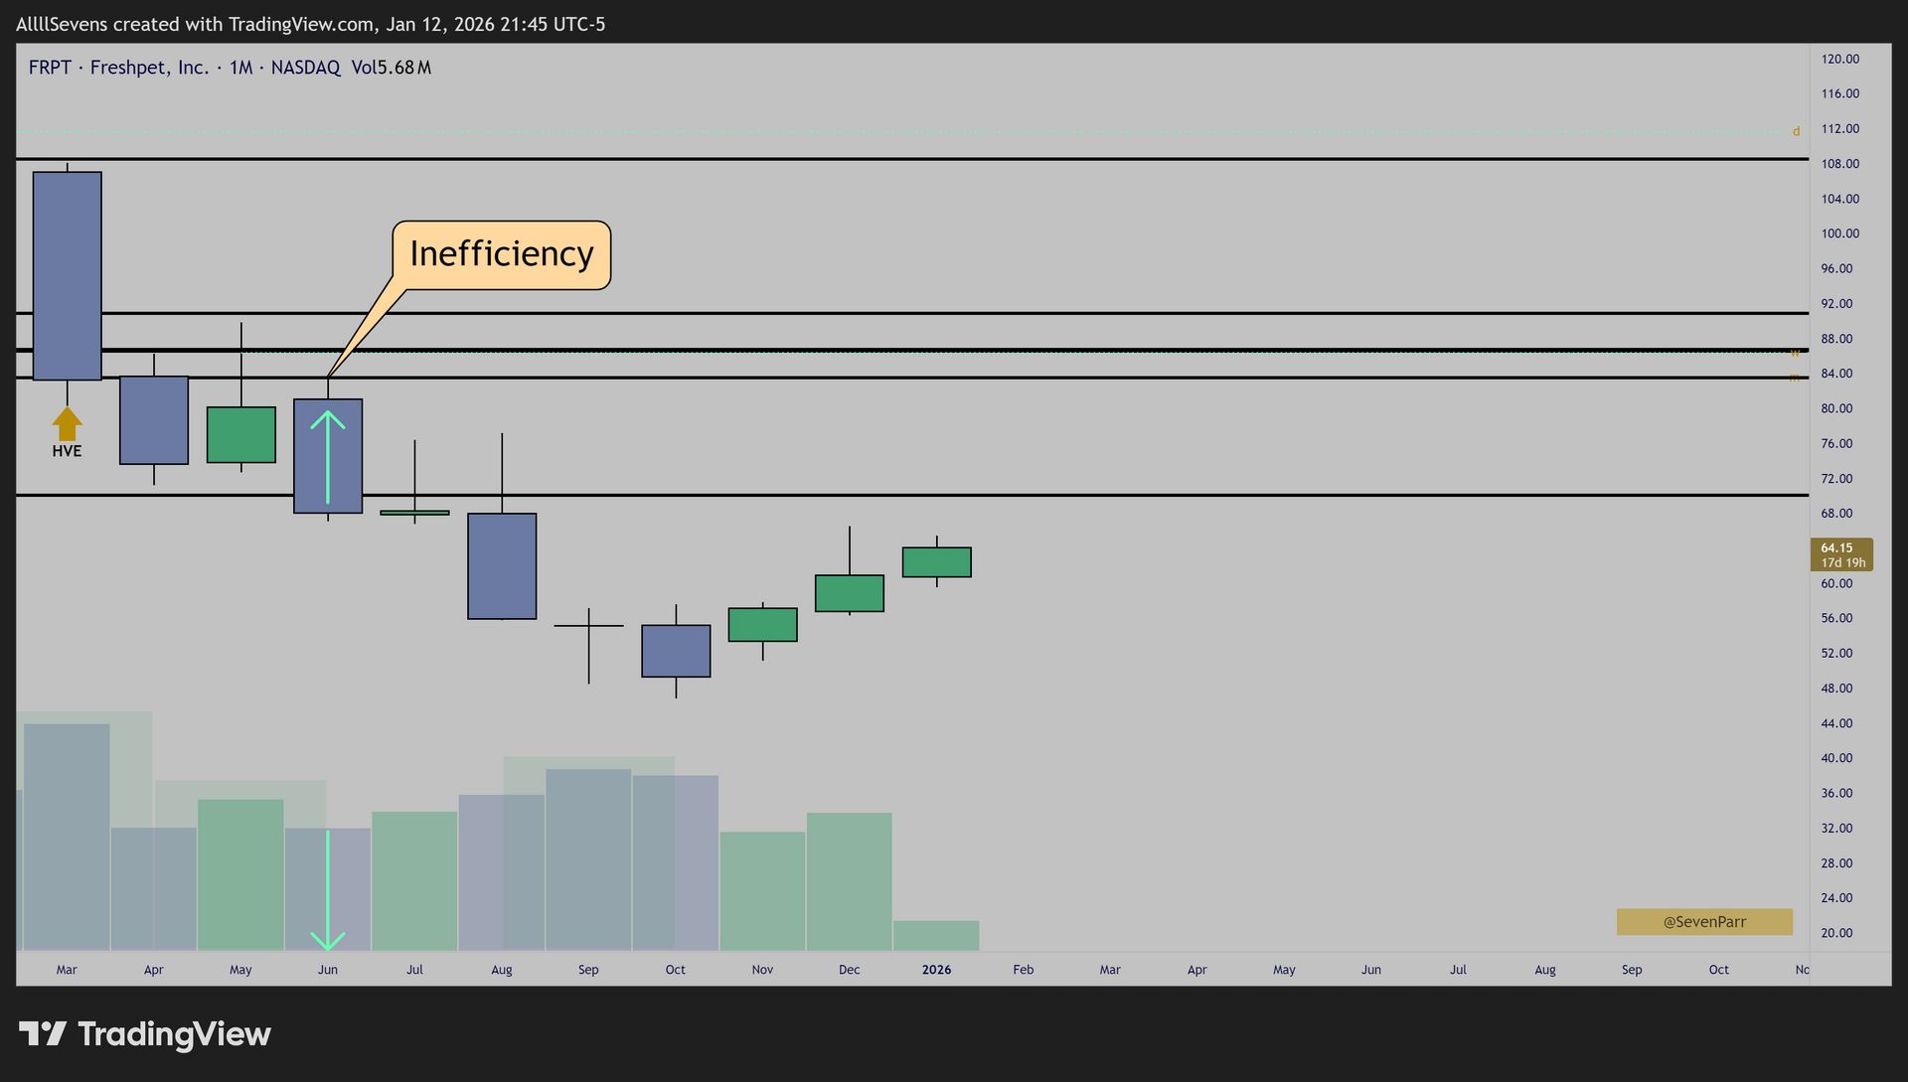Click the TradingView logo at bottom left
Screen dimensions: 1908x1082
click(144, 1034)
